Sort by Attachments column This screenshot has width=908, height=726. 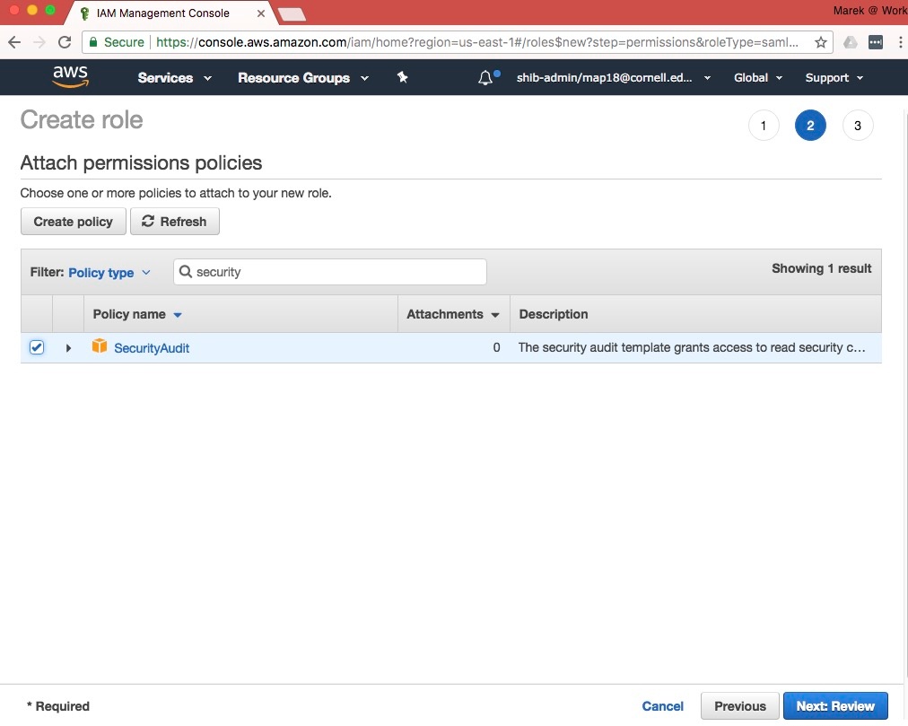click(453, 314)
